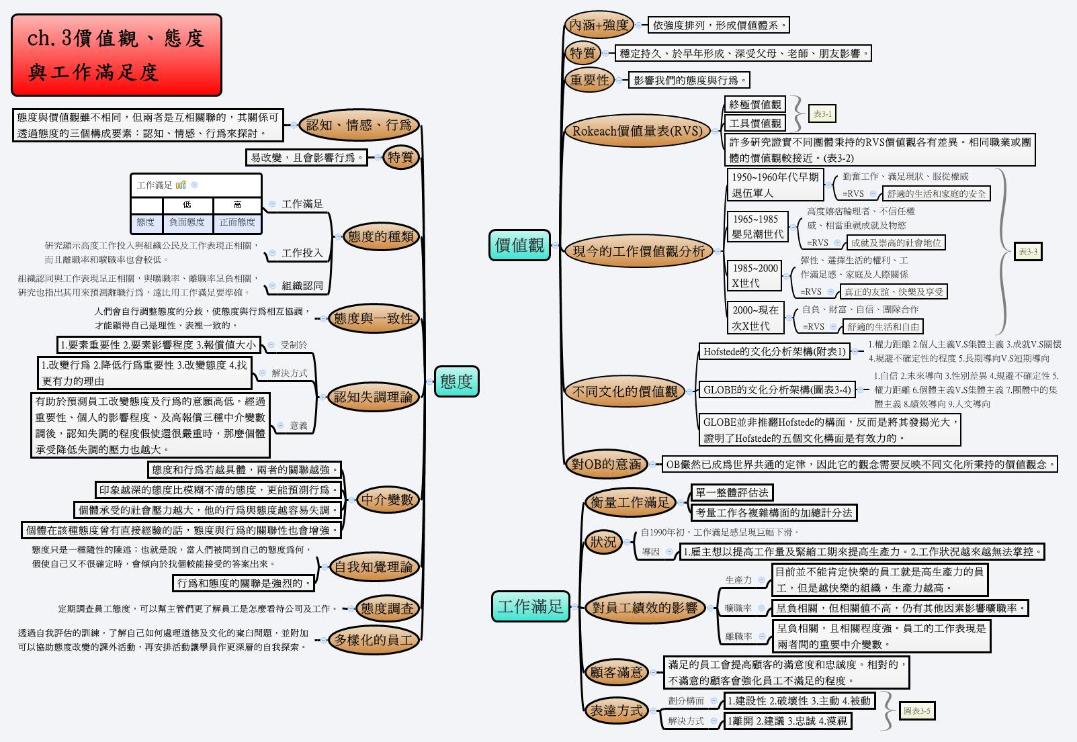The height and width of the screenshot is (742, 1077).
Task: Click the collapse icon next to 不同文化的價值觀
Action: [690, 392]
